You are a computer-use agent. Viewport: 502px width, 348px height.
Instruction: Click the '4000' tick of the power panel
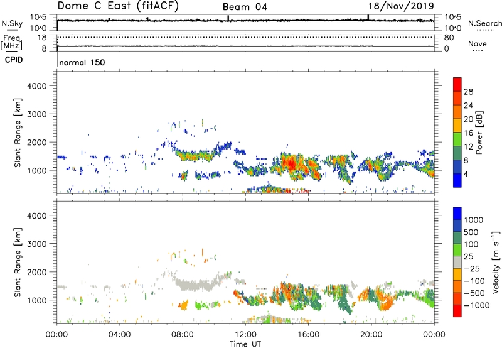pyautogui.click(x=36, y=86)
